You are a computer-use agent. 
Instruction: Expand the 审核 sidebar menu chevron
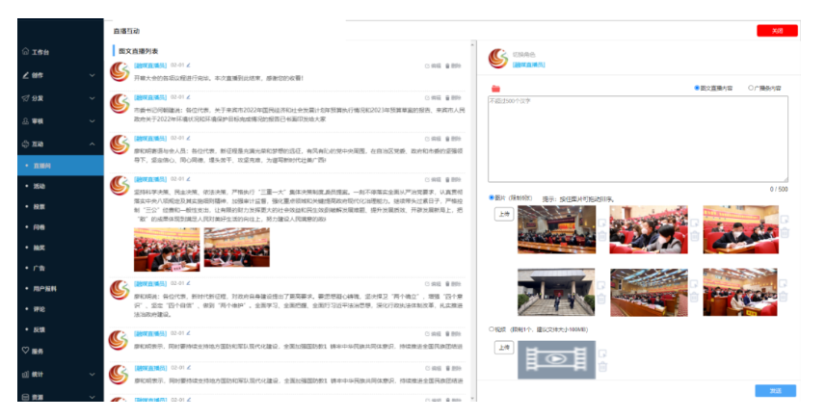(93, 121)
